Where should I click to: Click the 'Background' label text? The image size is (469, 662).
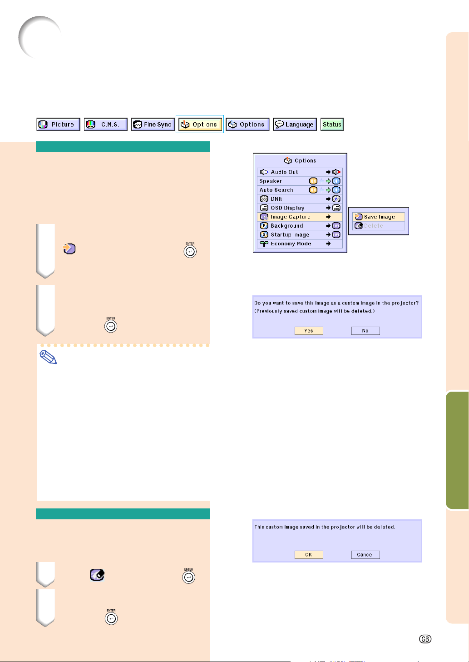(287, 226)
